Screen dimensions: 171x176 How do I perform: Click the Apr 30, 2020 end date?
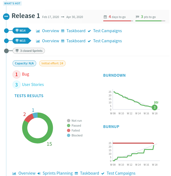(75, 17)
